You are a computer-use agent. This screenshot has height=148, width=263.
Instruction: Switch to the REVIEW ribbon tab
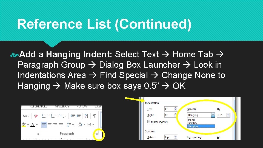click(x=82, y=106)
